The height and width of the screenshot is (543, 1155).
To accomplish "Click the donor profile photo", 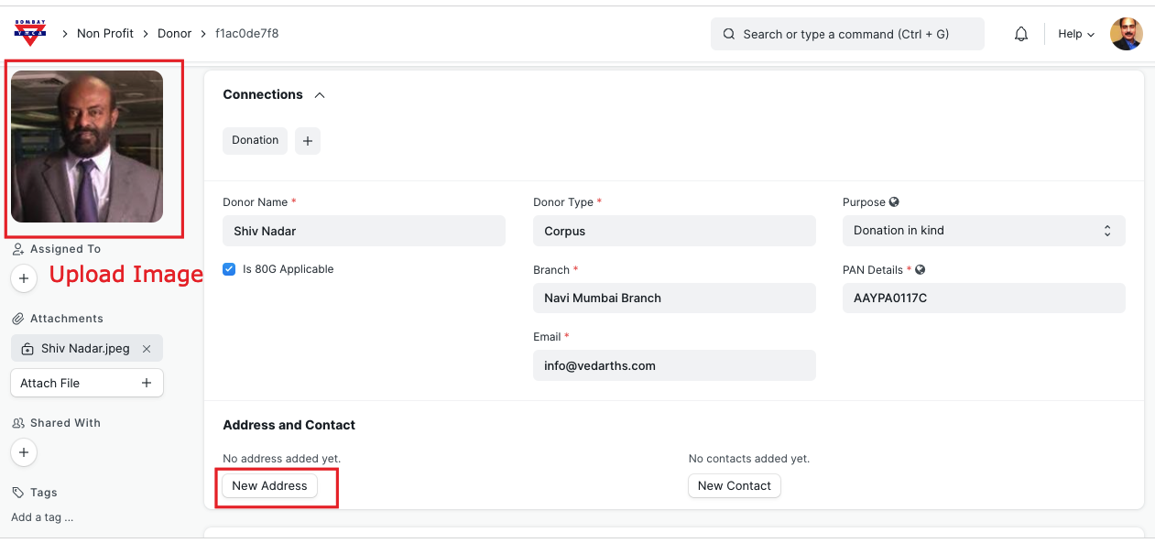I will 87,147.
